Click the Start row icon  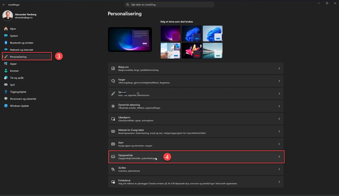(x=113, y=144)
